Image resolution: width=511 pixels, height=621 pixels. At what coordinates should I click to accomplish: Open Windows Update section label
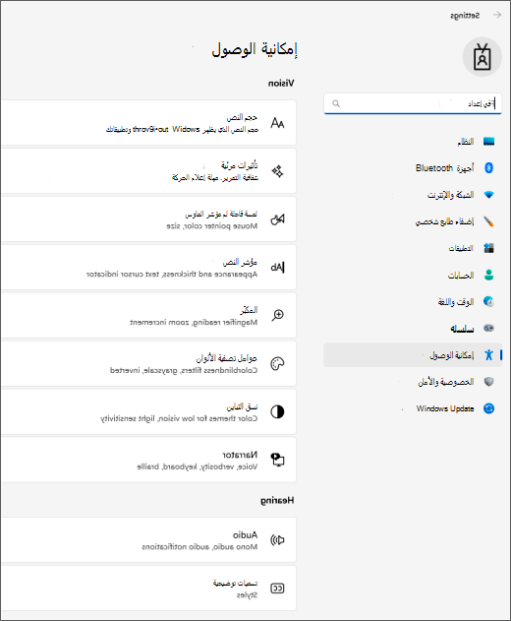445,408
